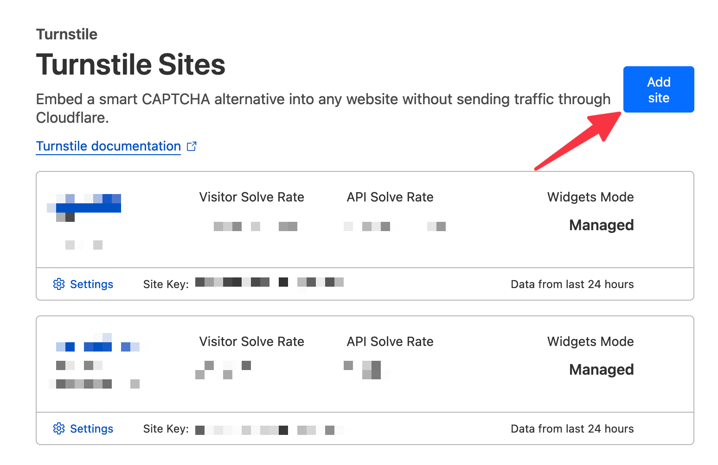Click API Solve Rate in the first card
Screen dimensions: 718x465
(390, 197)
